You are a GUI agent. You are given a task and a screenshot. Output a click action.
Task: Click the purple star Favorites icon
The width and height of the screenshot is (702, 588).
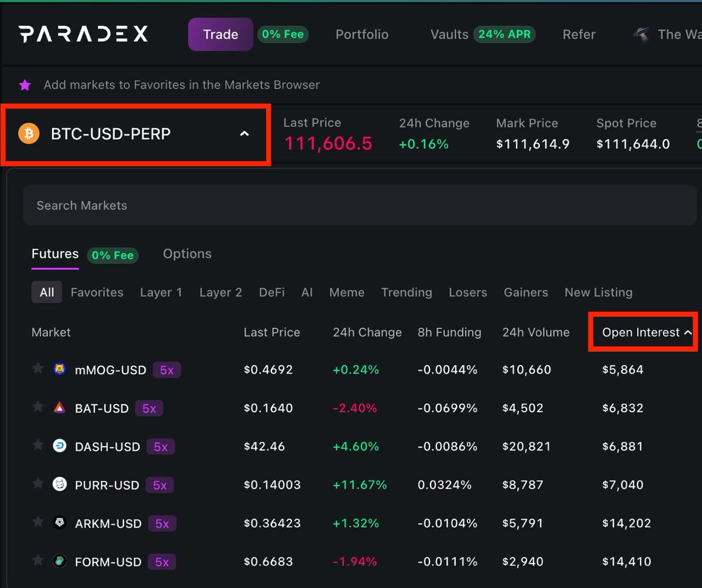pyautogui.click(x=25, y=85)
